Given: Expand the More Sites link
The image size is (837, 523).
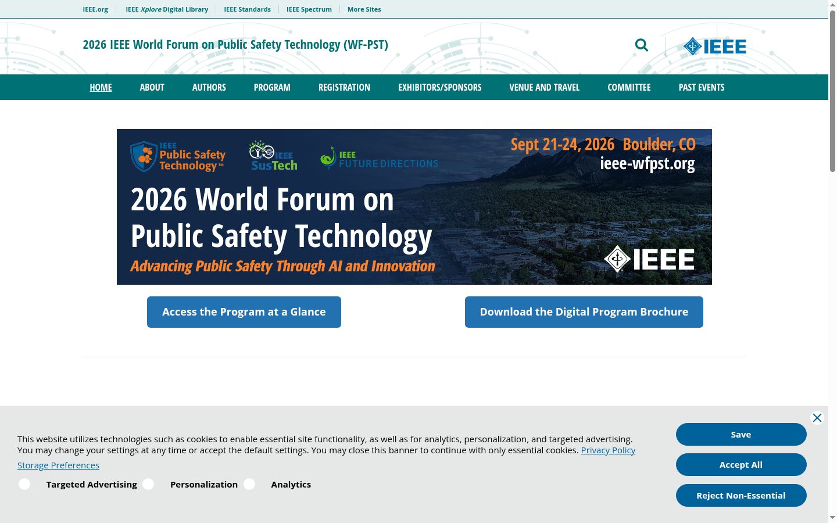Looking at the screenshot, I should (364, 9).
